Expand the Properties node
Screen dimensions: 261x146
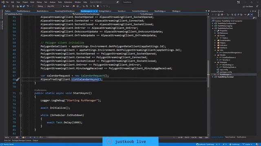pos(215,31)
